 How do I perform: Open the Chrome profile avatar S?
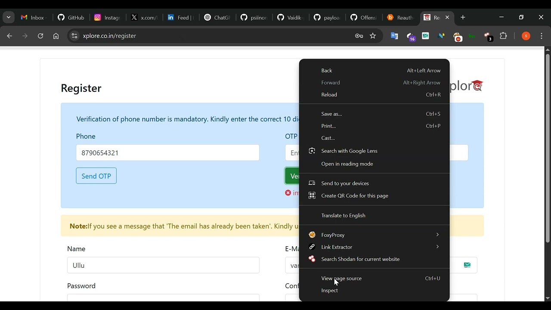point(526,36)
